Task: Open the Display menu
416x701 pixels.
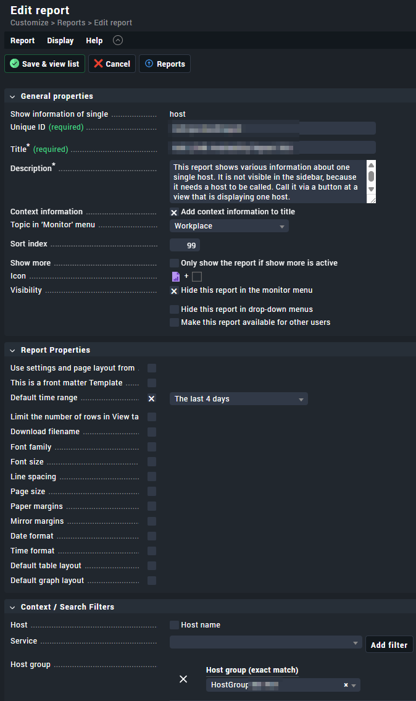Action: 60,41
